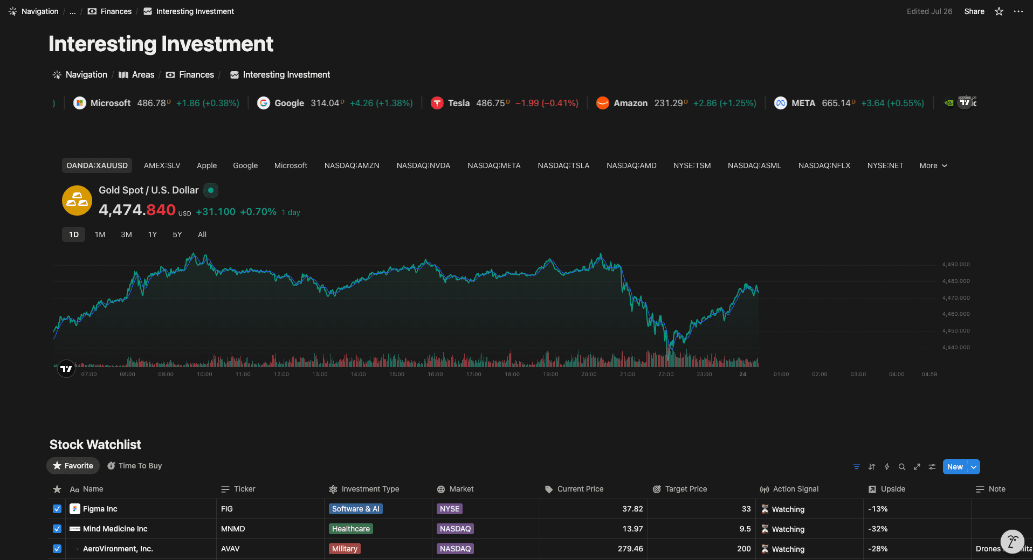
Task: Uncheck the AeroVironment favorite checkbox
Action: (57, 549)
